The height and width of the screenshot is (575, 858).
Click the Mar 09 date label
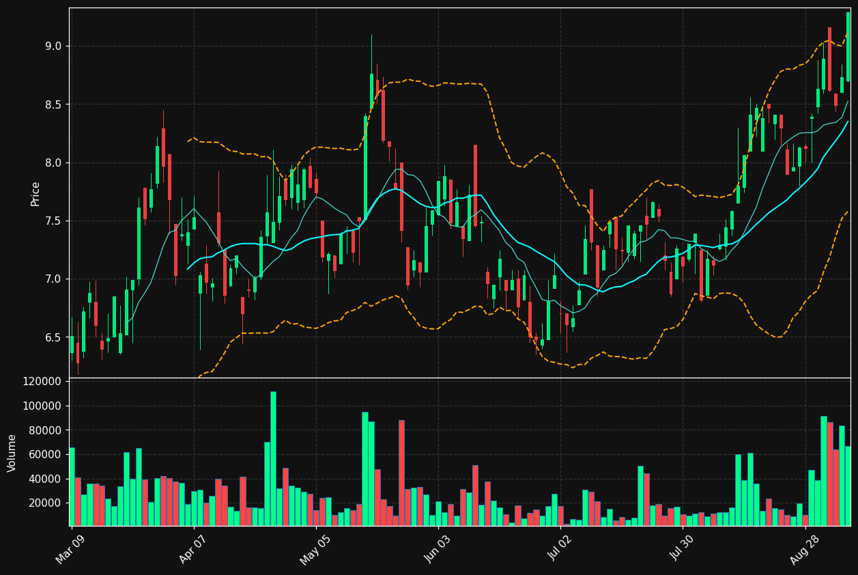tap(70, 549)
